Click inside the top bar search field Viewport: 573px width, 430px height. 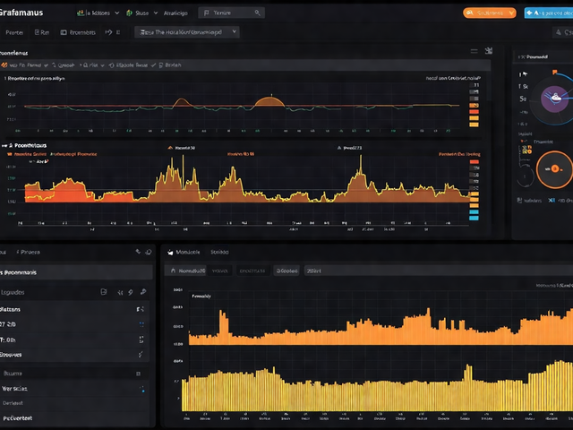231,13
